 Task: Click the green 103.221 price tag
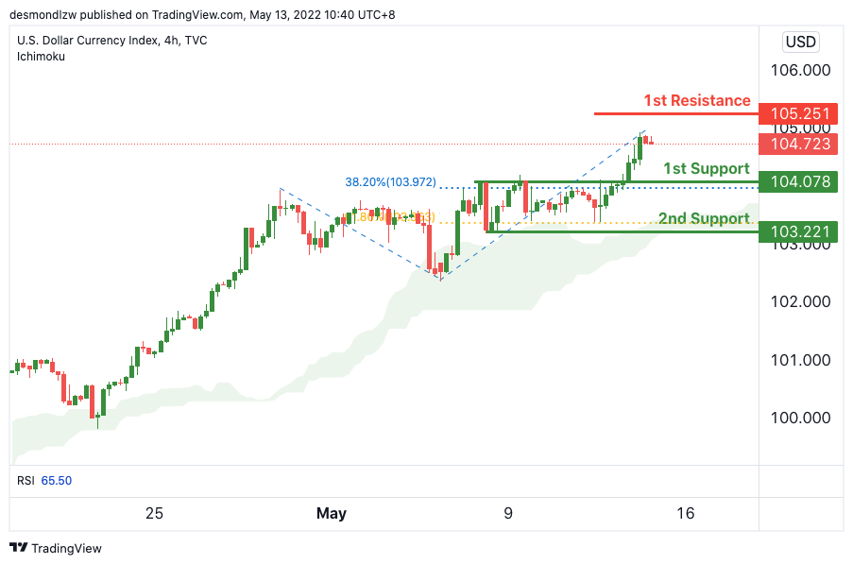pos(799,231)
